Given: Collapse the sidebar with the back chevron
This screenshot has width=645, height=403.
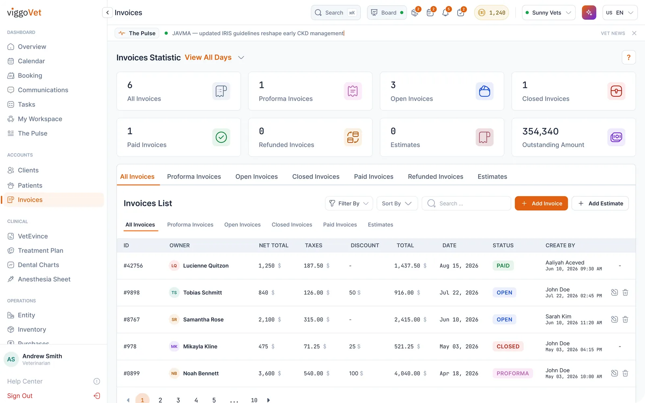Looking at the screenshot, I should 107,12.
